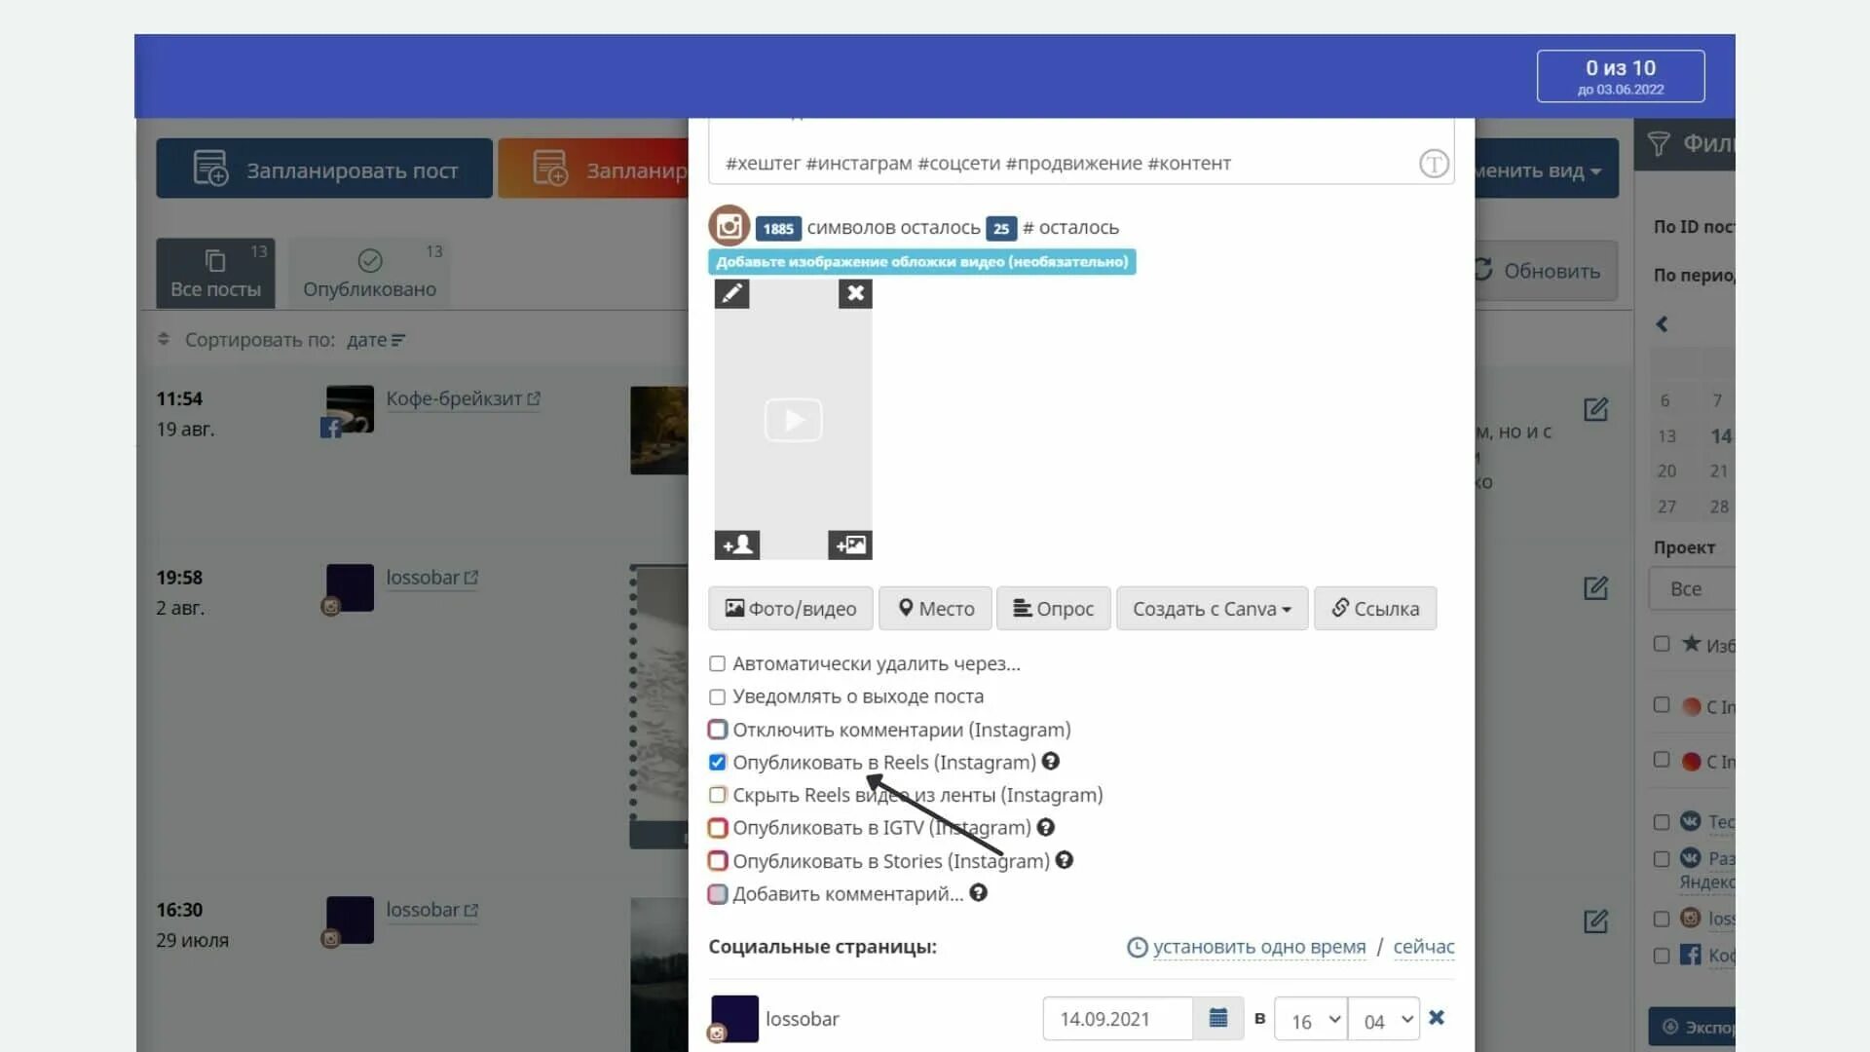This screenshot has width=1870, height=1052.
Task: Click the add image icon below video
Action: tap(849, 545)
